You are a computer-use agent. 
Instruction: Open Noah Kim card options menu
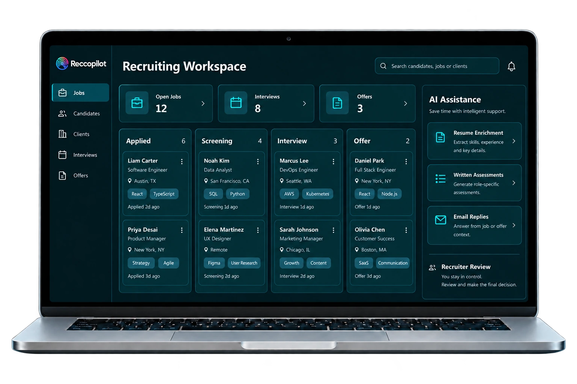point(258,162)
